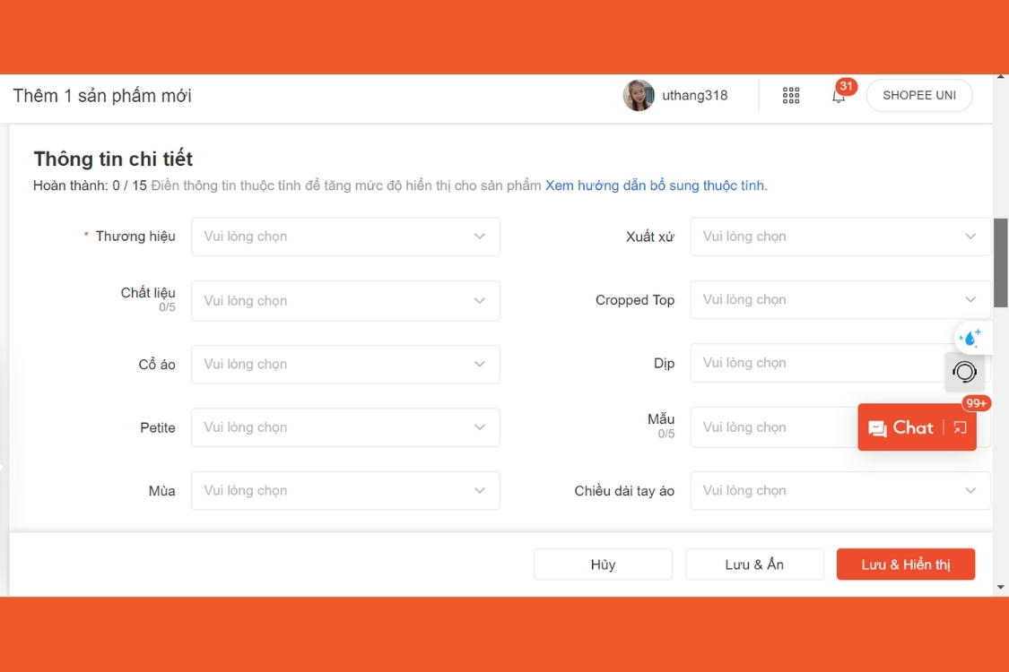
Task: Open SHOPEE UNI
Action: click(919, 95)
